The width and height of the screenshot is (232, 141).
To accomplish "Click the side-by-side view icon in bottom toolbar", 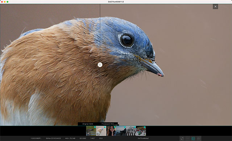I will click(x=188, y=138).
